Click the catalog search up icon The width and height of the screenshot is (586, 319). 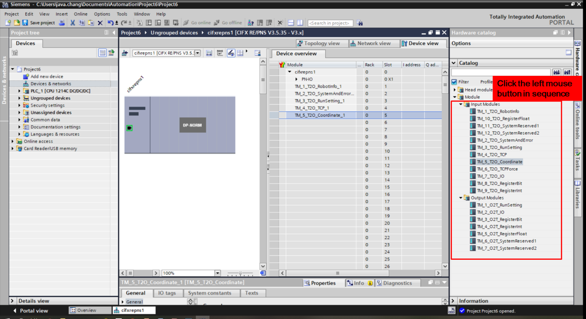[567, 72]
